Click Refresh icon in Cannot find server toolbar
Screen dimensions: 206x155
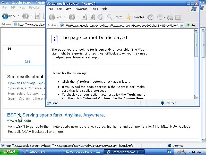point(92,17)
